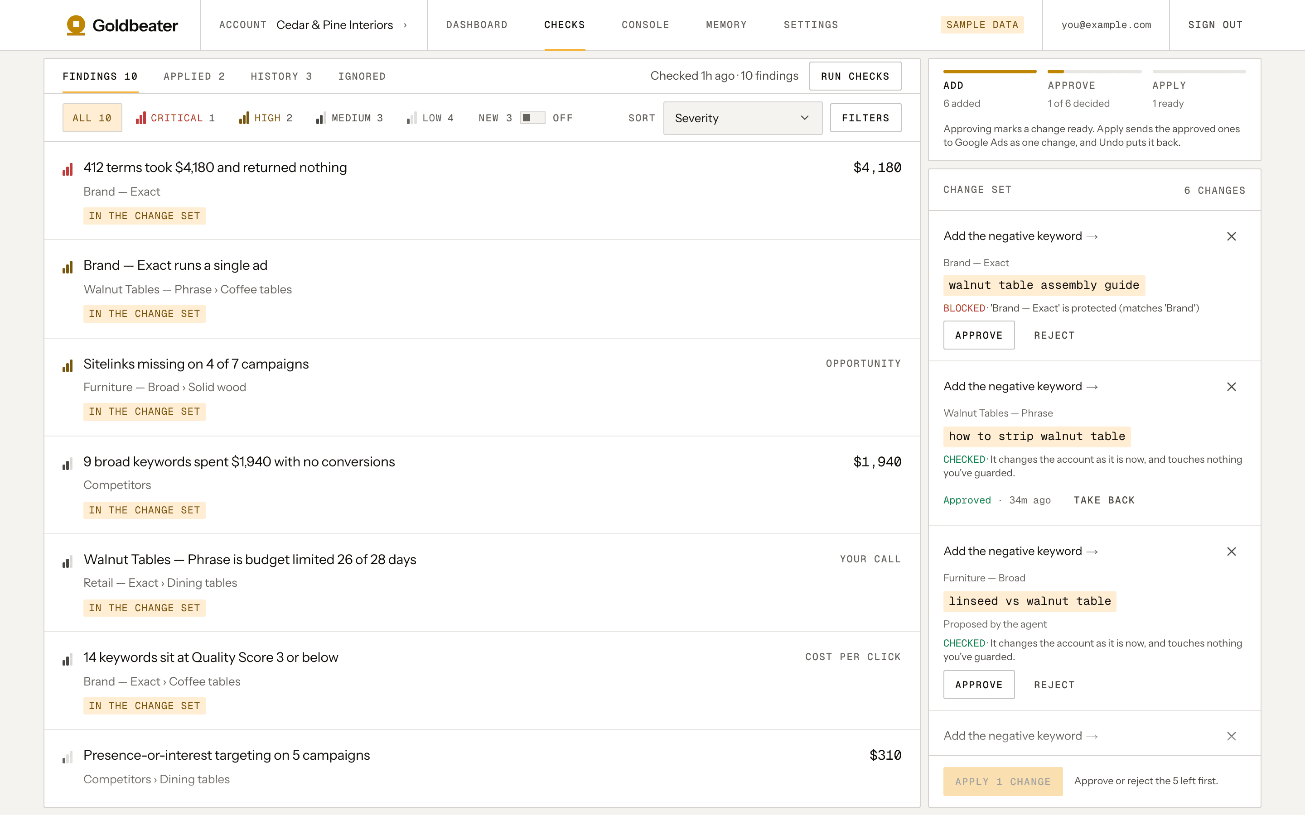Open the Memory nav item

coord(726,25)
